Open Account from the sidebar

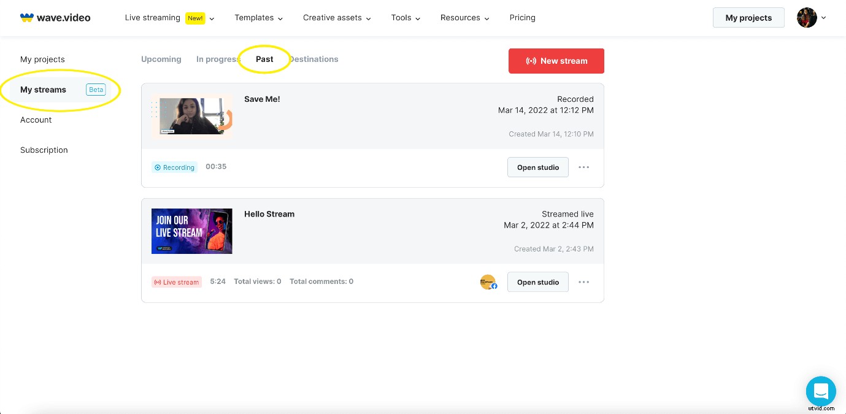point(36,120)
